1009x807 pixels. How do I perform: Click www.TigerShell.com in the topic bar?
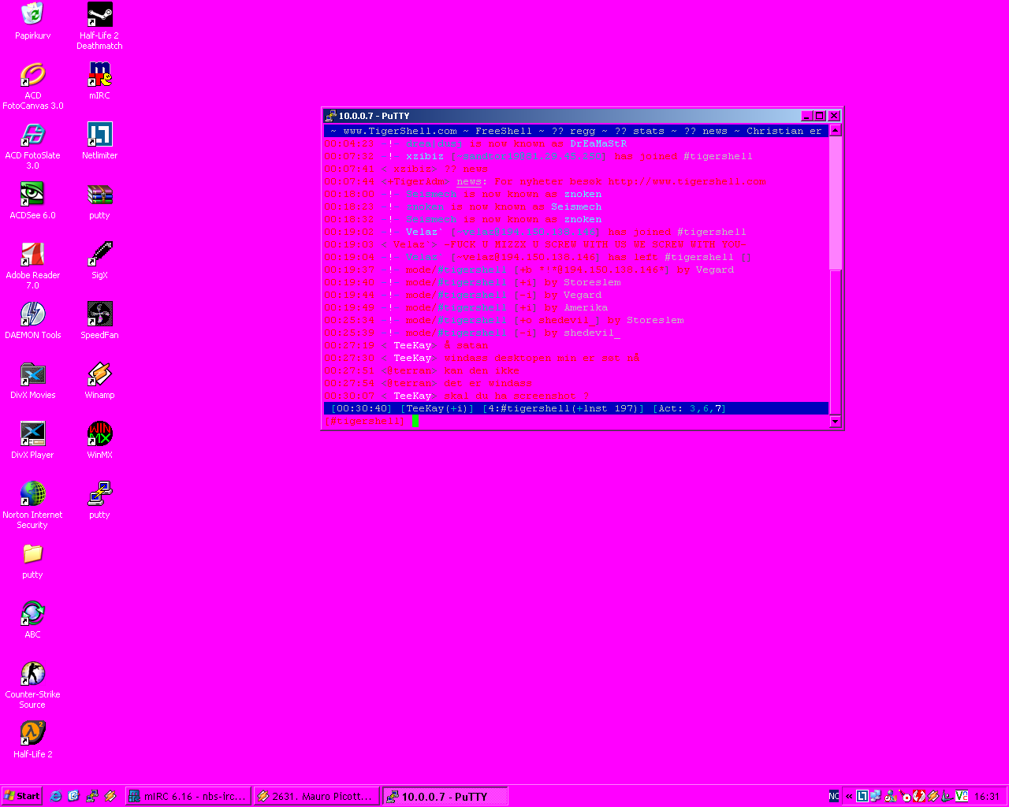point(400,131)
